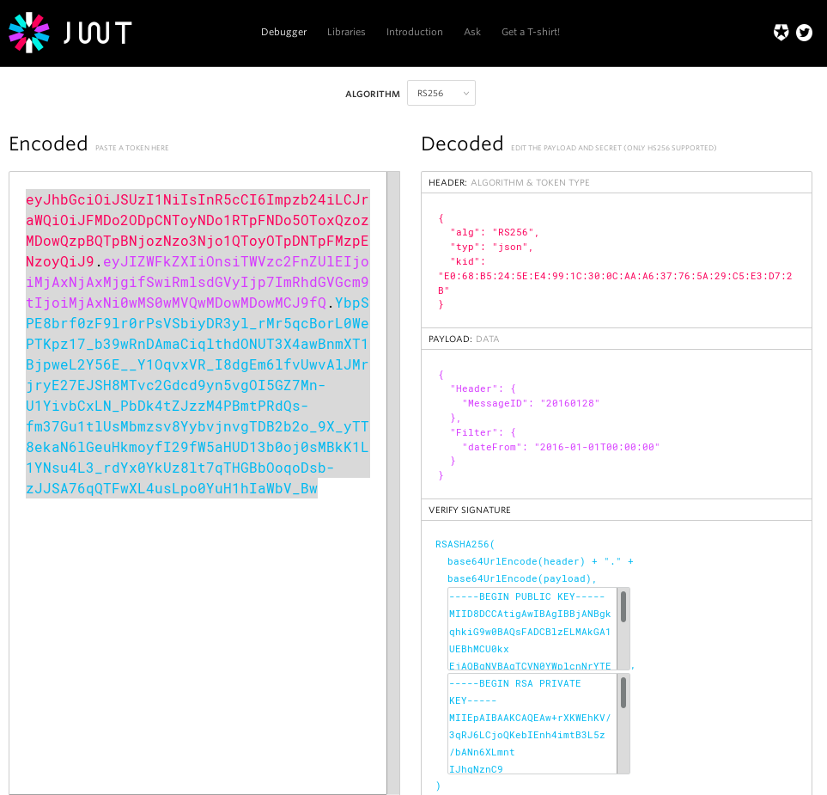Image resolution: width=827 pixels, height=795 pixels.
Task: Click inside the Encoded token area
Action: click(196, 344)
